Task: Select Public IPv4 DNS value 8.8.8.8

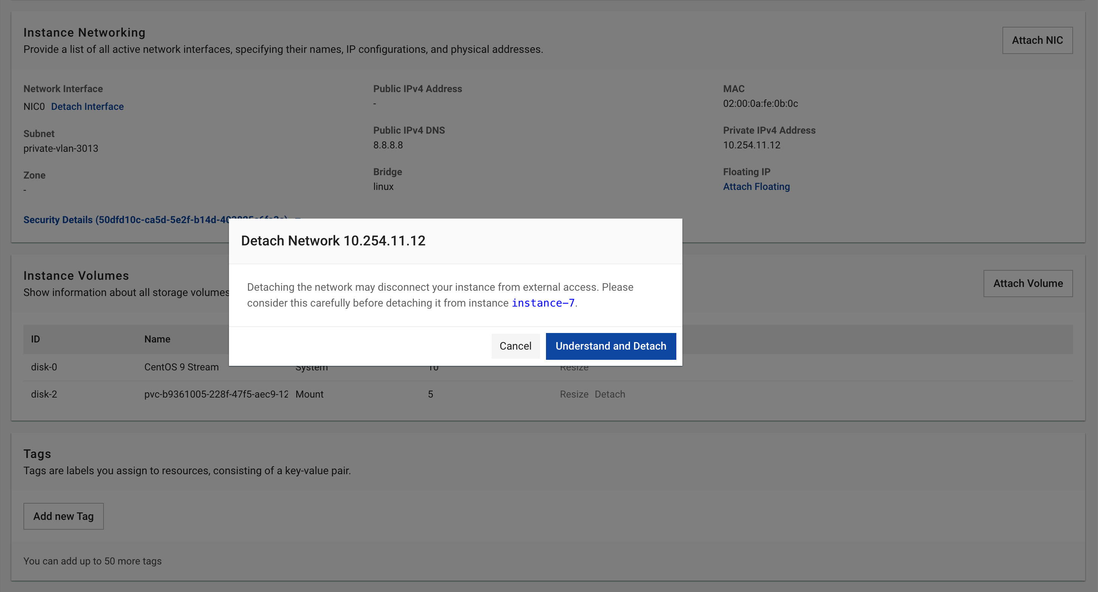Action: pyautogui.click(x=388, y=145)
